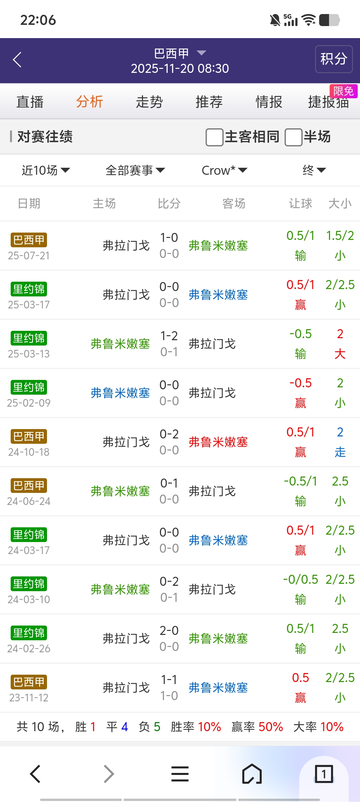Expand the 终 odds type dropdown
Screen dimensions: 360x802
coord(314,170)
